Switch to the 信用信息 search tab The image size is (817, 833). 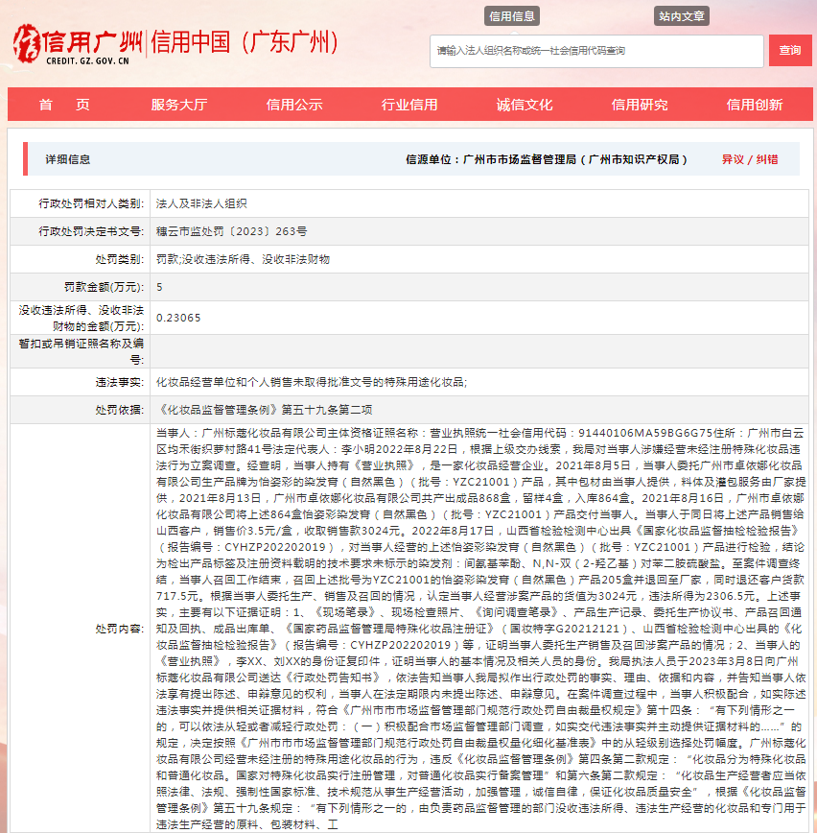[x=513, y=15]
